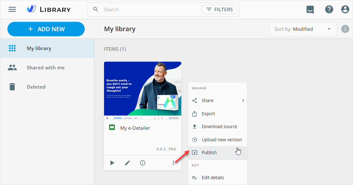Choose Upload new version option
This screenshot has width=353, height=185.
click(x=222, y=140)
